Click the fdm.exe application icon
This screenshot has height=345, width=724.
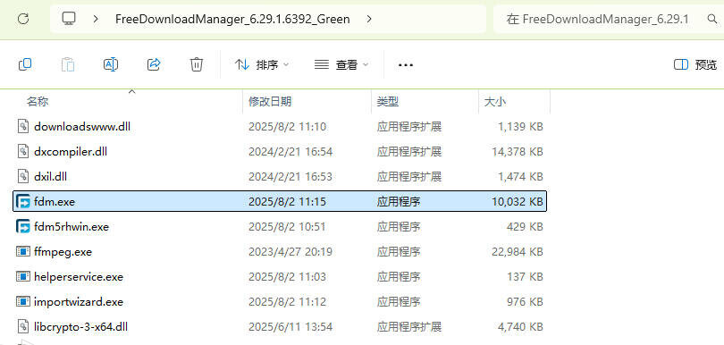pyautogui.click(x=23, y=201)
